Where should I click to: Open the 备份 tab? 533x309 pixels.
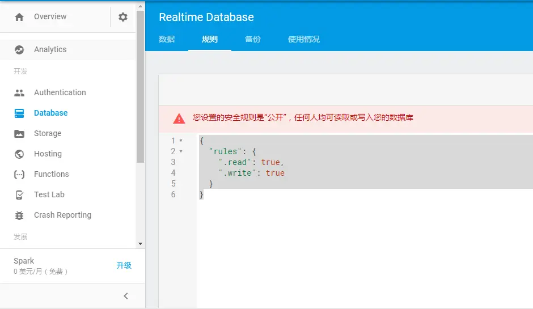tap(252, 39)
